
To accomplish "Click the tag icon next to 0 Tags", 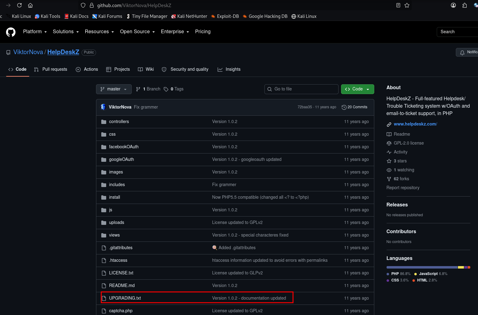I will click(166, 89).
